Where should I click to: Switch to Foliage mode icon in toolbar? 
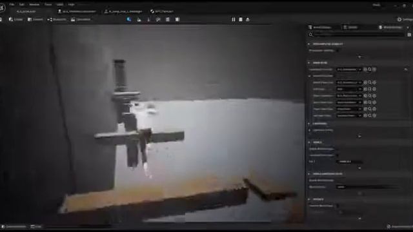click(148, 19)
